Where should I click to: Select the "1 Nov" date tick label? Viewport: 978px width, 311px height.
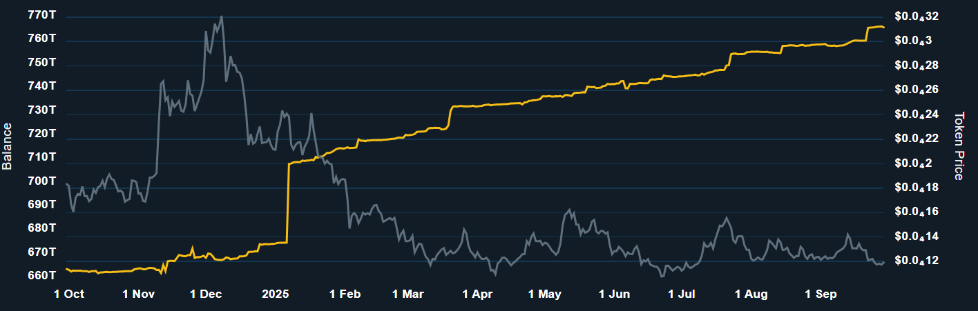(139, 294)
